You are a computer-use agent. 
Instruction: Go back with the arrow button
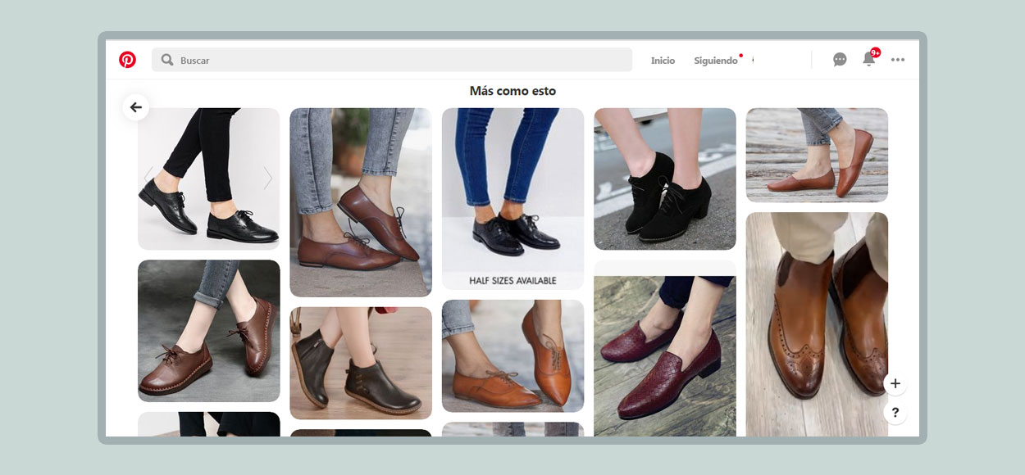(136, 107)
